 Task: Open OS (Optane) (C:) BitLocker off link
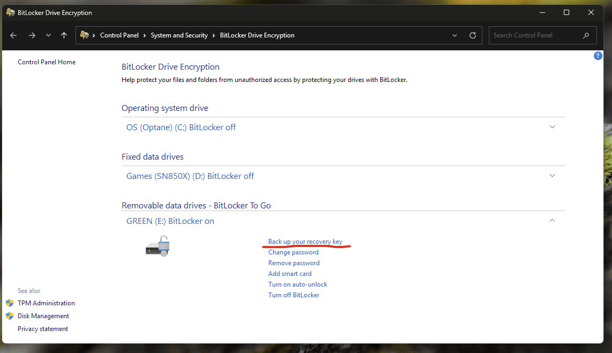181,127
